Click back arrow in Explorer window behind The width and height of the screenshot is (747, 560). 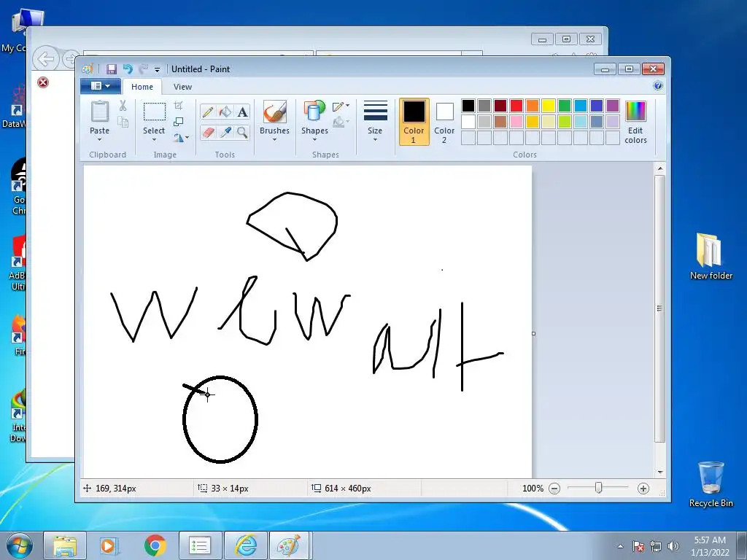click(46, 60)
